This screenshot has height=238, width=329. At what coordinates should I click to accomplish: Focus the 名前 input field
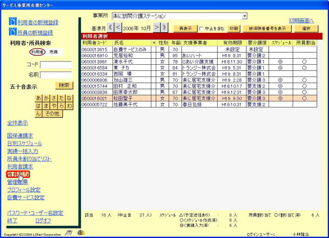click(x=56, y=75)
